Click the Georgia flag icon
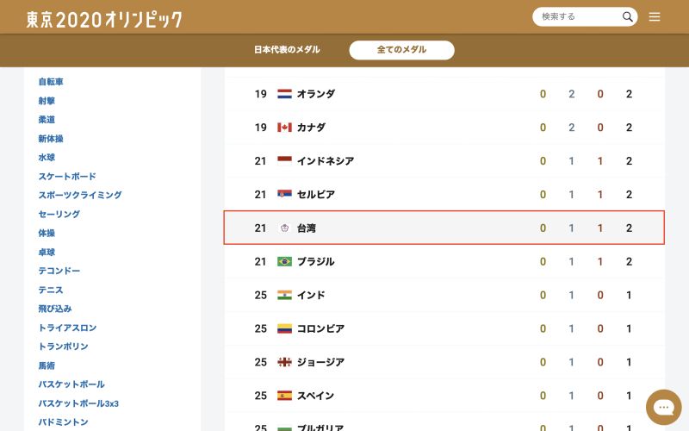Viewport: 689px width, 431px height. 284,362
